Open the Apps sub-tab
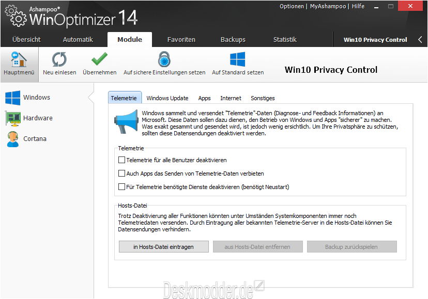The image size is (428, 299). (204, 98)
